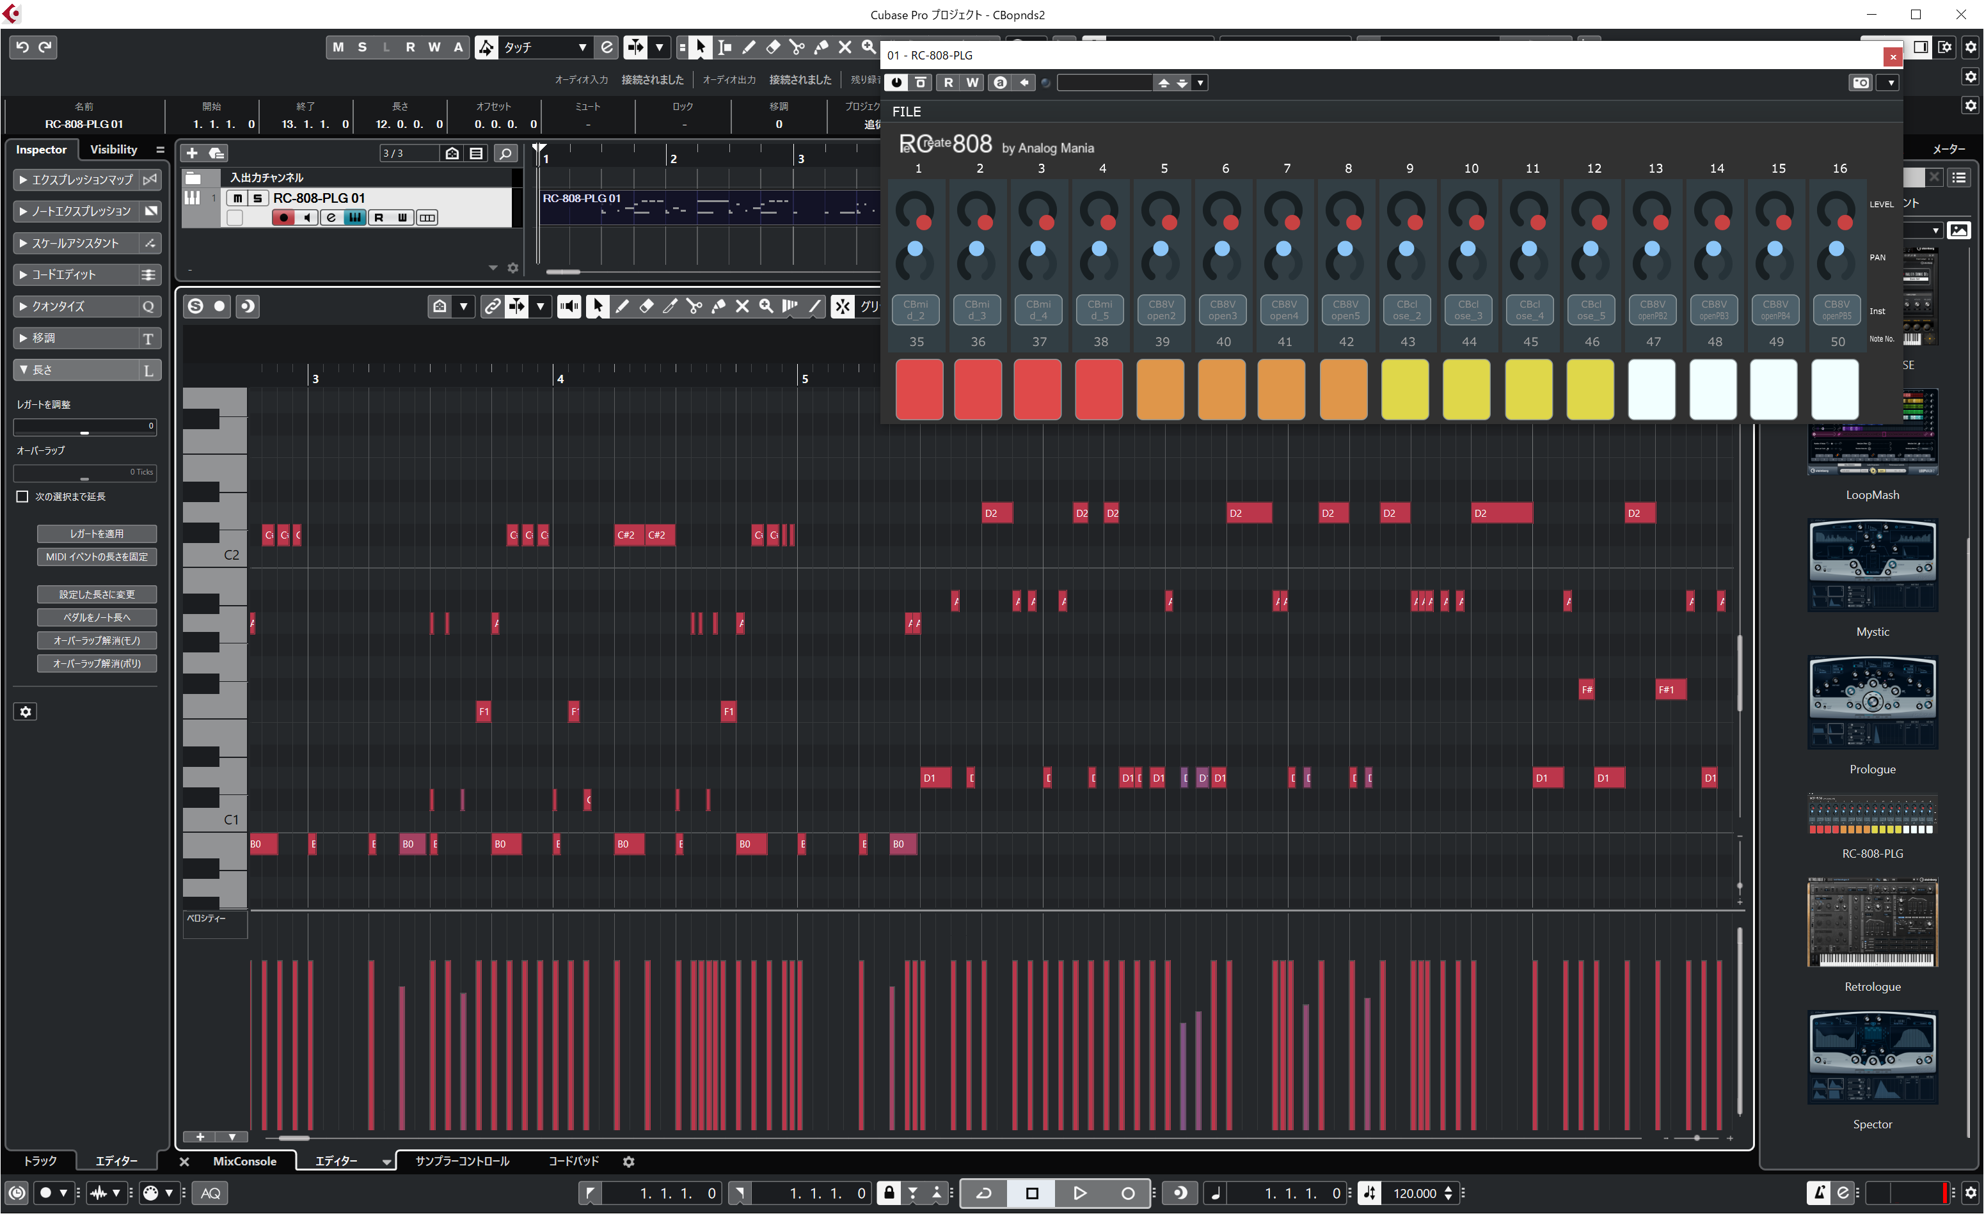This screenshot has width=1984, height=1214.
Task: Trigger red pad 1 in RC-808
Action: (x=919, y=390)
